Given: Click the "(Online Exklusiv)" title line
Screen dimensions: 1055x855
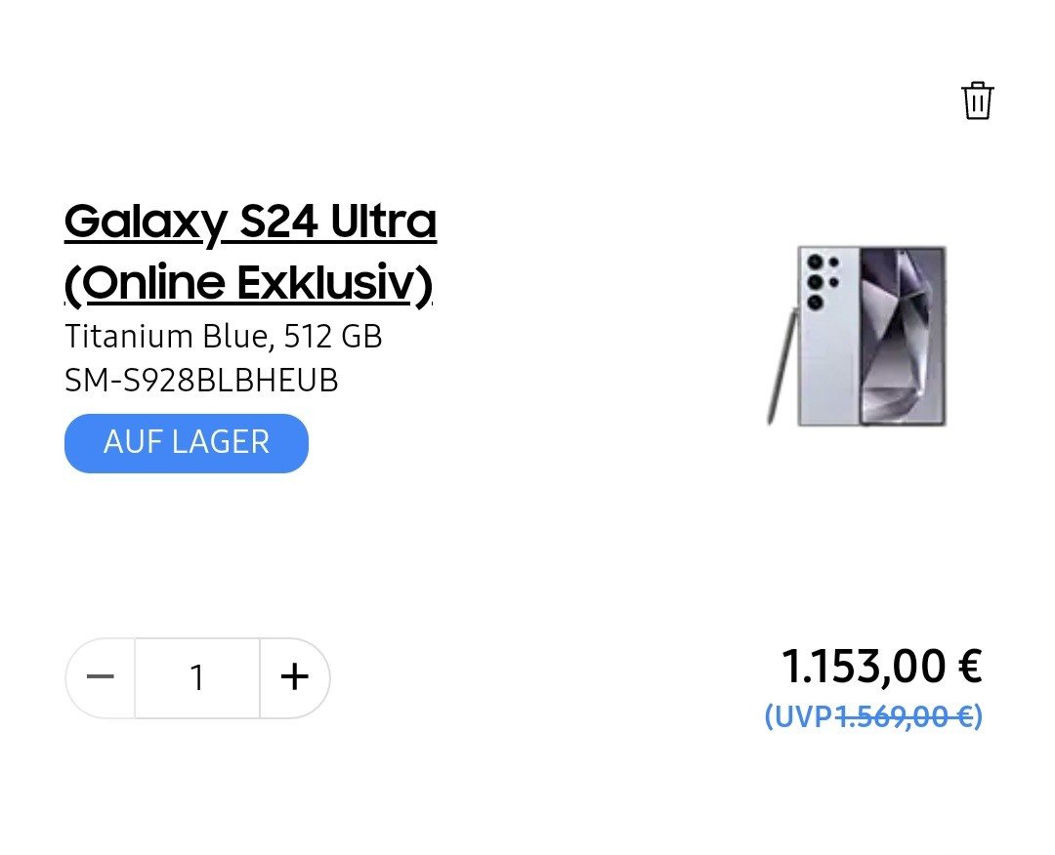Looking at the screenshot, I should pos(248,283).
